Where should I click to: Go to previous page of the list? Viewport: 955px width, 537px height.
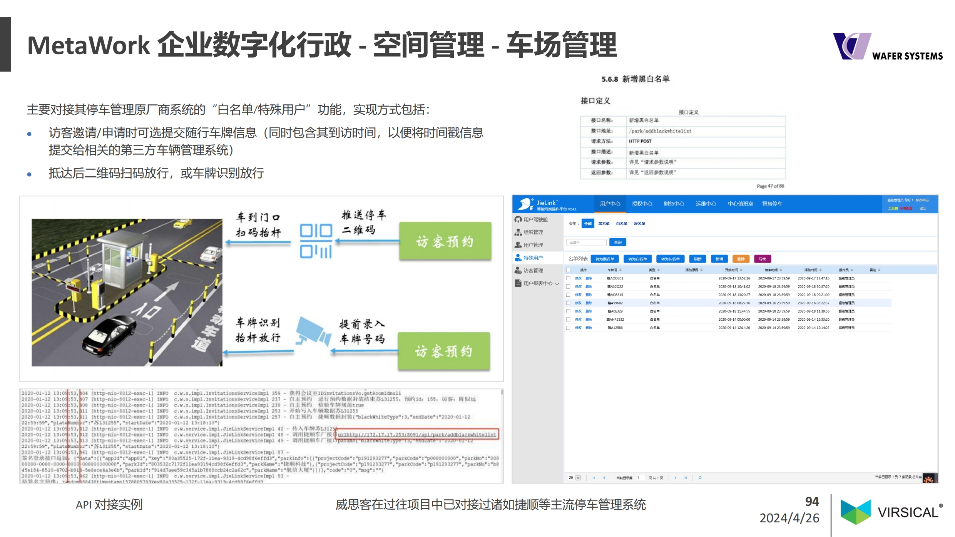coord(604,478)
